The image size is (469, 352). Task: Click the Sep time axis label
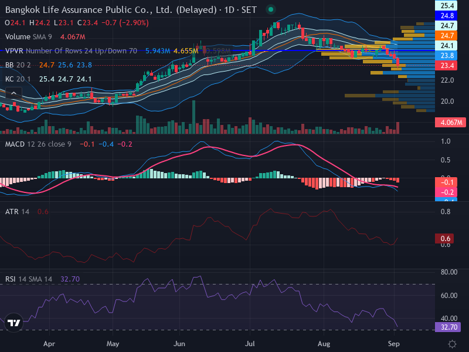pyautogui.click(x=393, y=344)
